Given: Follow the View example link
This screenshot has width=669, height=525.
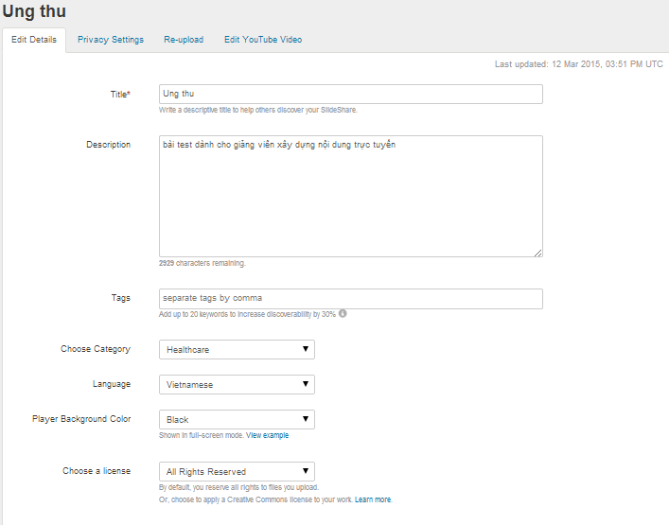Looking at the screenshot, I should coord(267,435).
